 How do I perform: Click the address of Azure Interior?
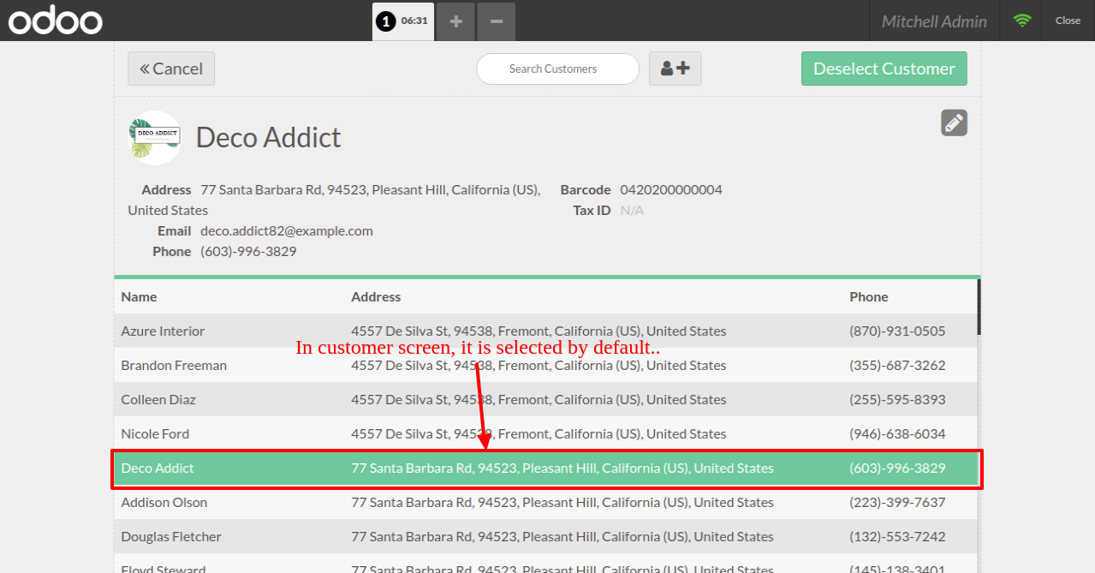click(539, 331)
